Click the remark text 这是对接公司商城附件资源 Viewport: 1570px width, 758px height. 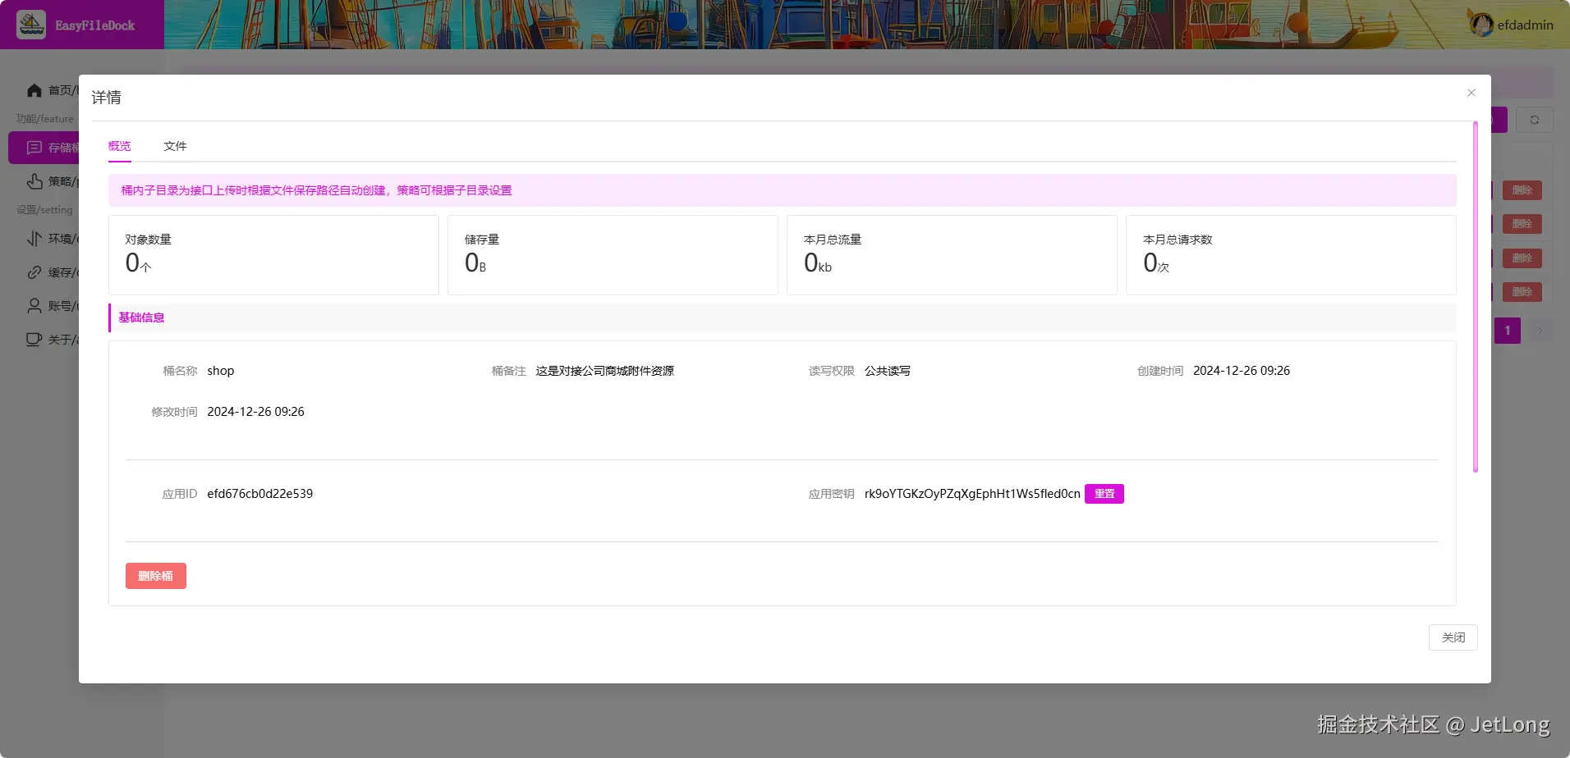pyautogui.click(x=605, y=371)
